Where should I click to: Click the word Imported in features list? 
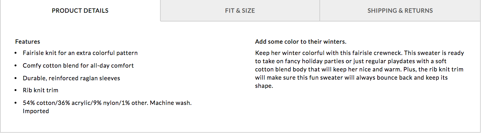point(36,111)
